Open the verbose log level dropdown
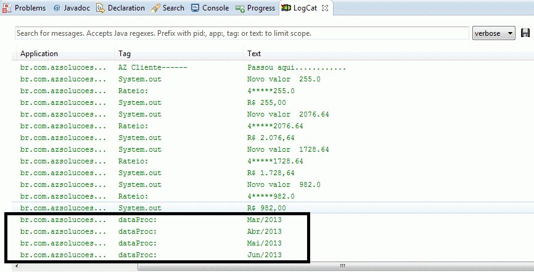Viewport: 534px width, 272px height. pyautogui.click(x=494, y=33)
